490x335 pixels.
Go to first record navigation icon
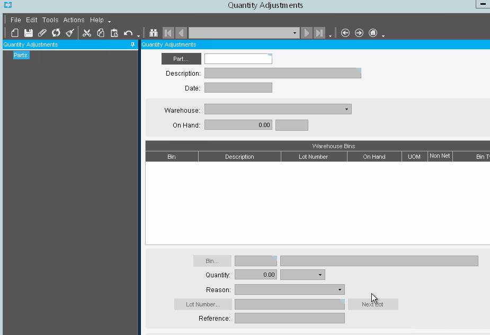click(x=168, y=33)
